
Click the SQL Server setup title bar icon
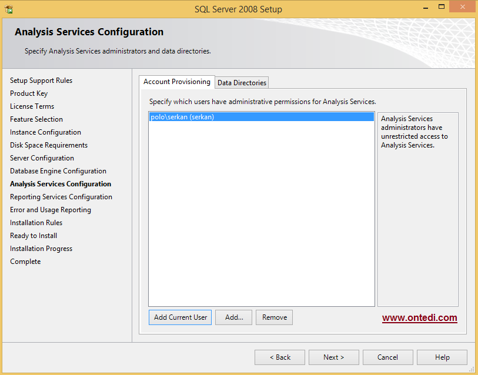[x=9, y=9]
